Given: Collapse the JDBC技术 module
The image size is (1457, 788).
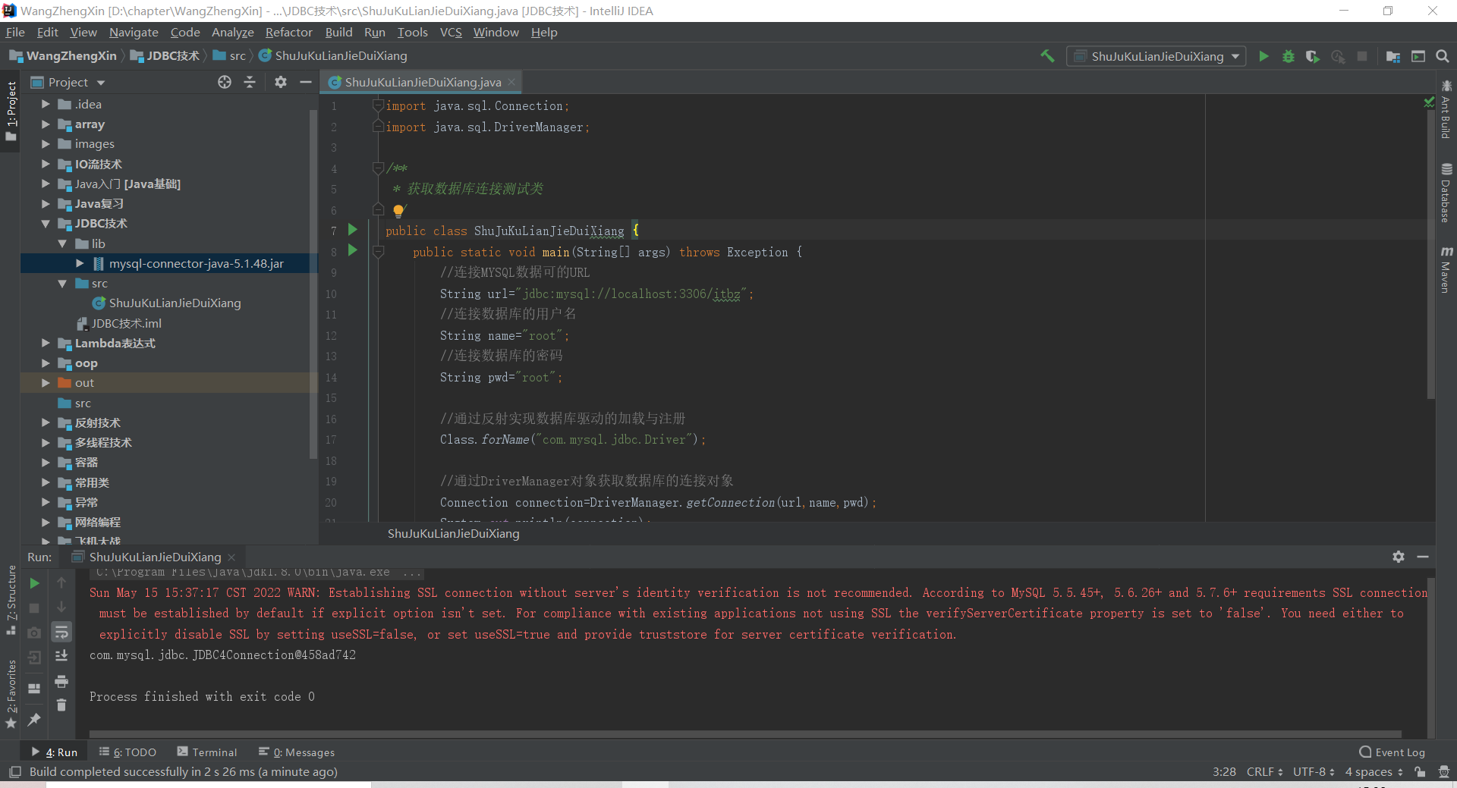Looking at the screenshot, I should (46, 224).
